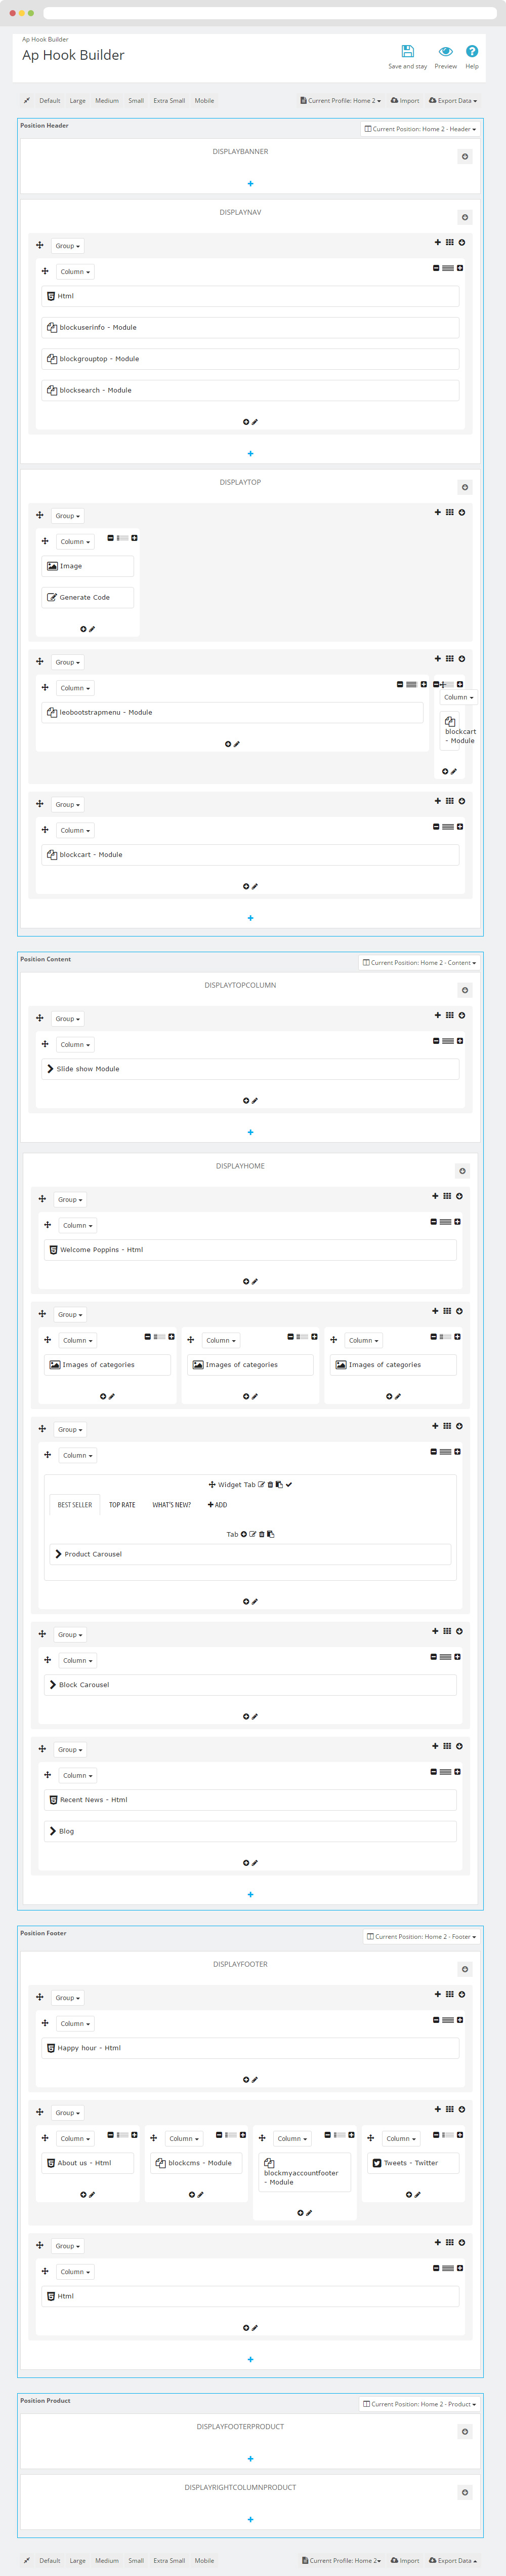Click the Recent News - Html widget
506x2576 pixels.
pos(250,1799)
